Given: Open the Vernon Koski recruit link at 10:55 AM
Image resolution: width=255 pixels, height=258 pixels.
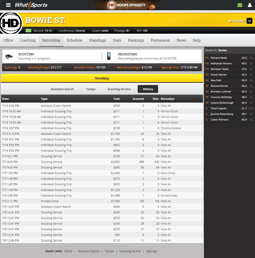Looking at the screenshot, I should [x=169, y=111].
